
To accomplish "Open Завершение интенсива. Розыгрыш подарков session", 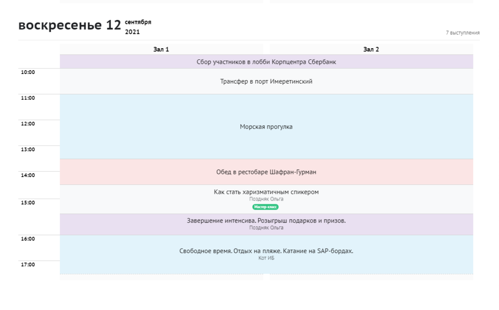I will tap(266, 220).
